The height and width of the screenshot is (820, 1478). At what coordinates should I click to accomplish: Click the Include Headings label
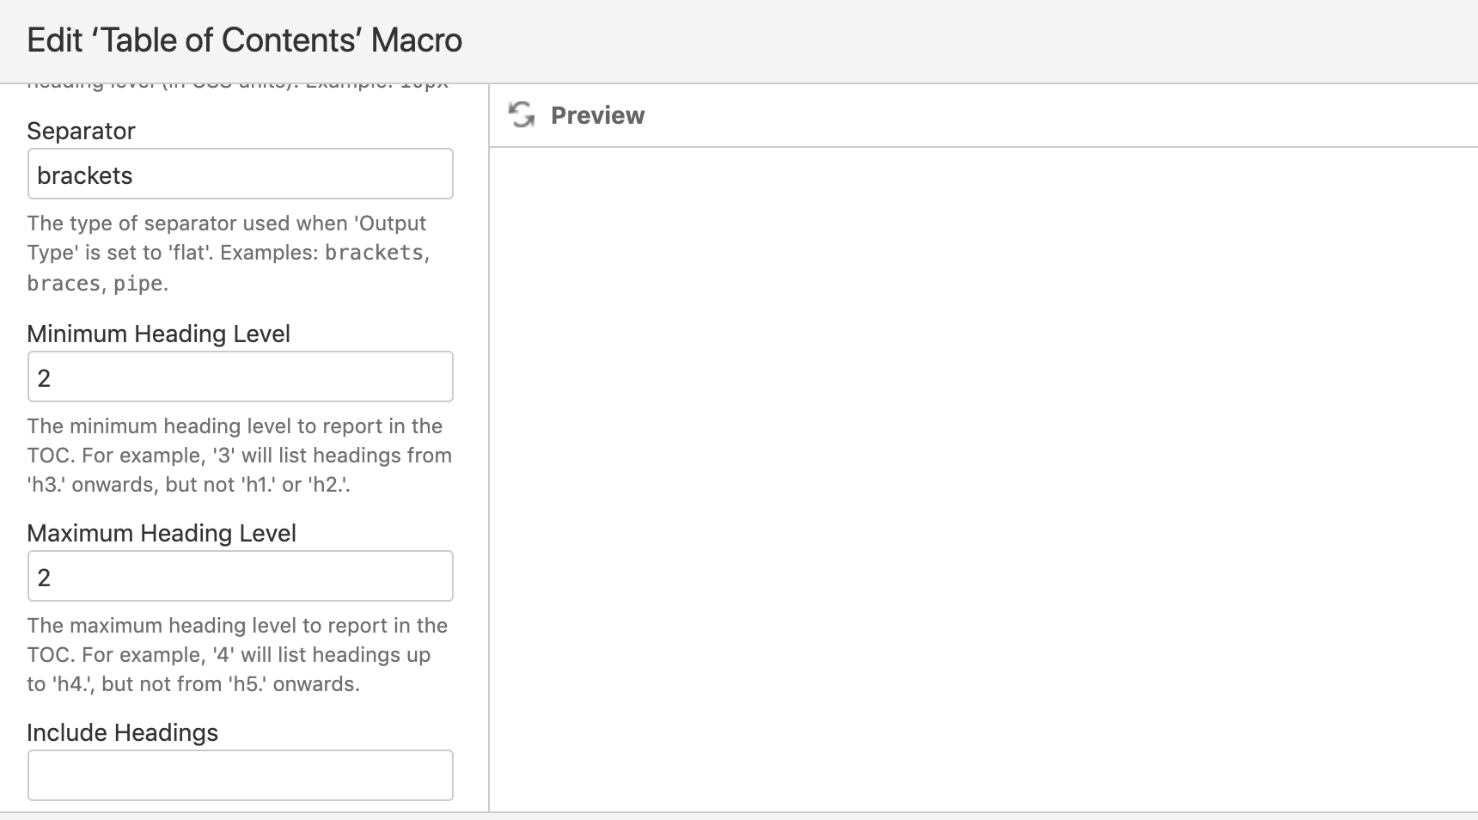(122, 732)
